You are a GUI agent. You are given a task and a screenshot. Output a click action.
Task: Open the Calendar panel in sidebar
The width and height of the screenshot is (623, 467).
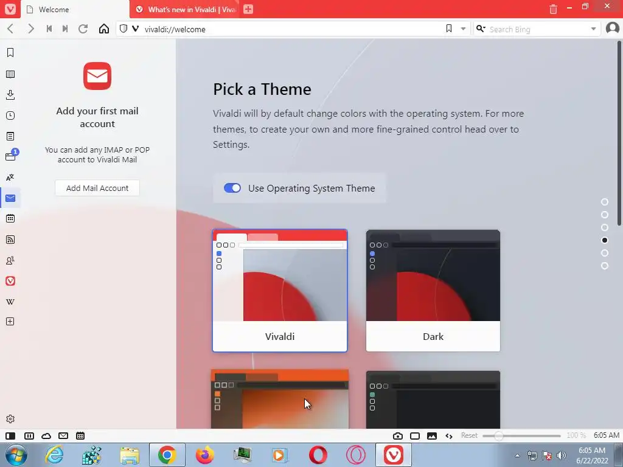[x=10, y=218]
